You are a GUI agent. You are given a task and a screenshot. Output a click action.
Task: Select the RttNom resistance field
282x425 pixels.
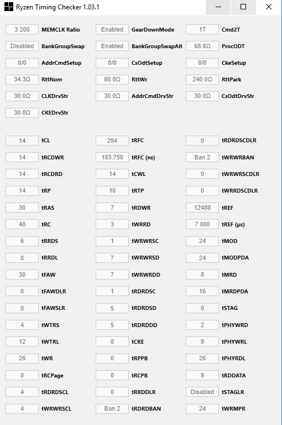(22, 80)
